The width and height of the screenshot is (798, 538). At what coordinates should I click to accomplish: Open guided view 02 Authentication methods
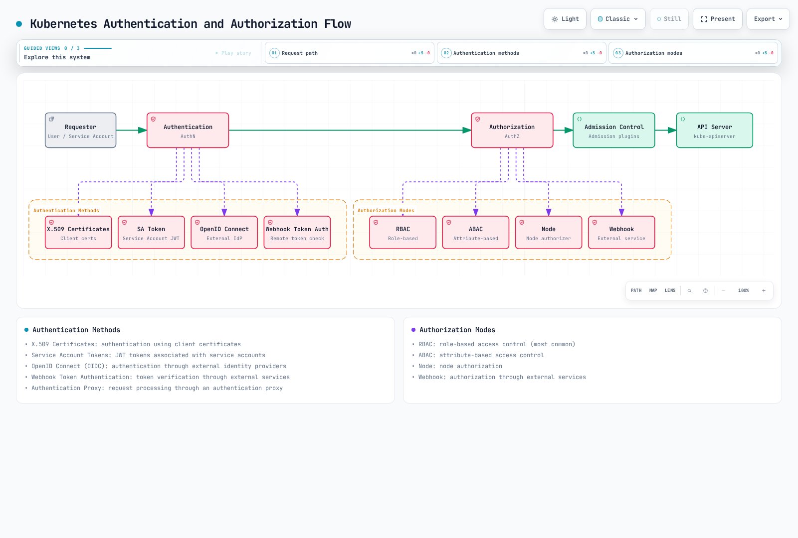coord(521,53)
